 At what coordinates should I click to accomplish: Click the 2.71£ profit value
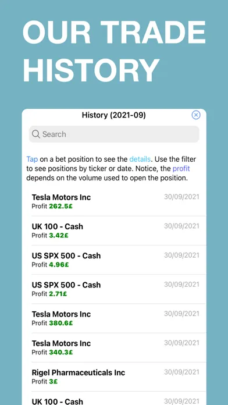point(58,294)
